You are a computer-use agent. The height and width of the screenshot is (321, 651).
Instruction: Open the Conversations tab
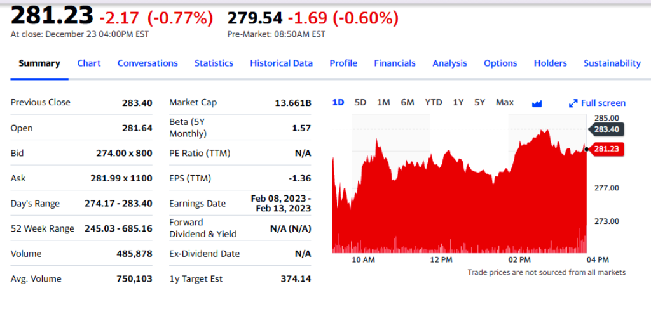coord(147,63)
